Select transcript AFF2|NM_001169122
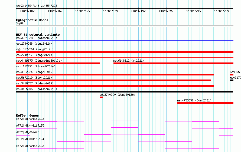The height and width of the screenshot is (152, 241). tap(30, 146)
